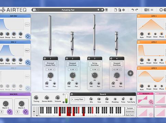The width and height of the screenshot is (166, 123).
Task: Disable LFO 1 power toggle
Action: [x=139, y=16]
